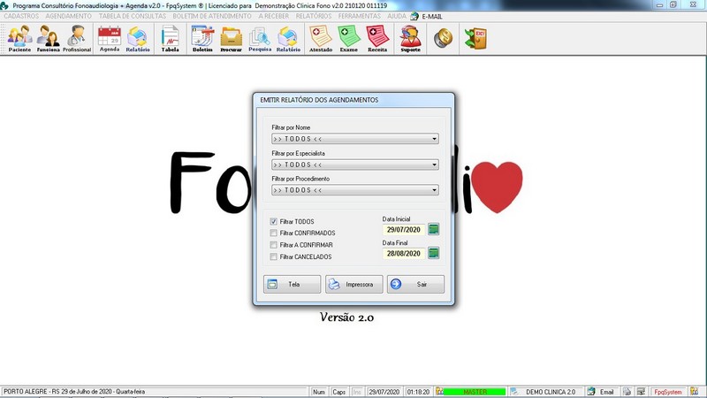Image resolution: width=707 pixels, height=398 pixels.
Task: Click the Relatório icon next to Agenda
Action: [x=138, y=39]
